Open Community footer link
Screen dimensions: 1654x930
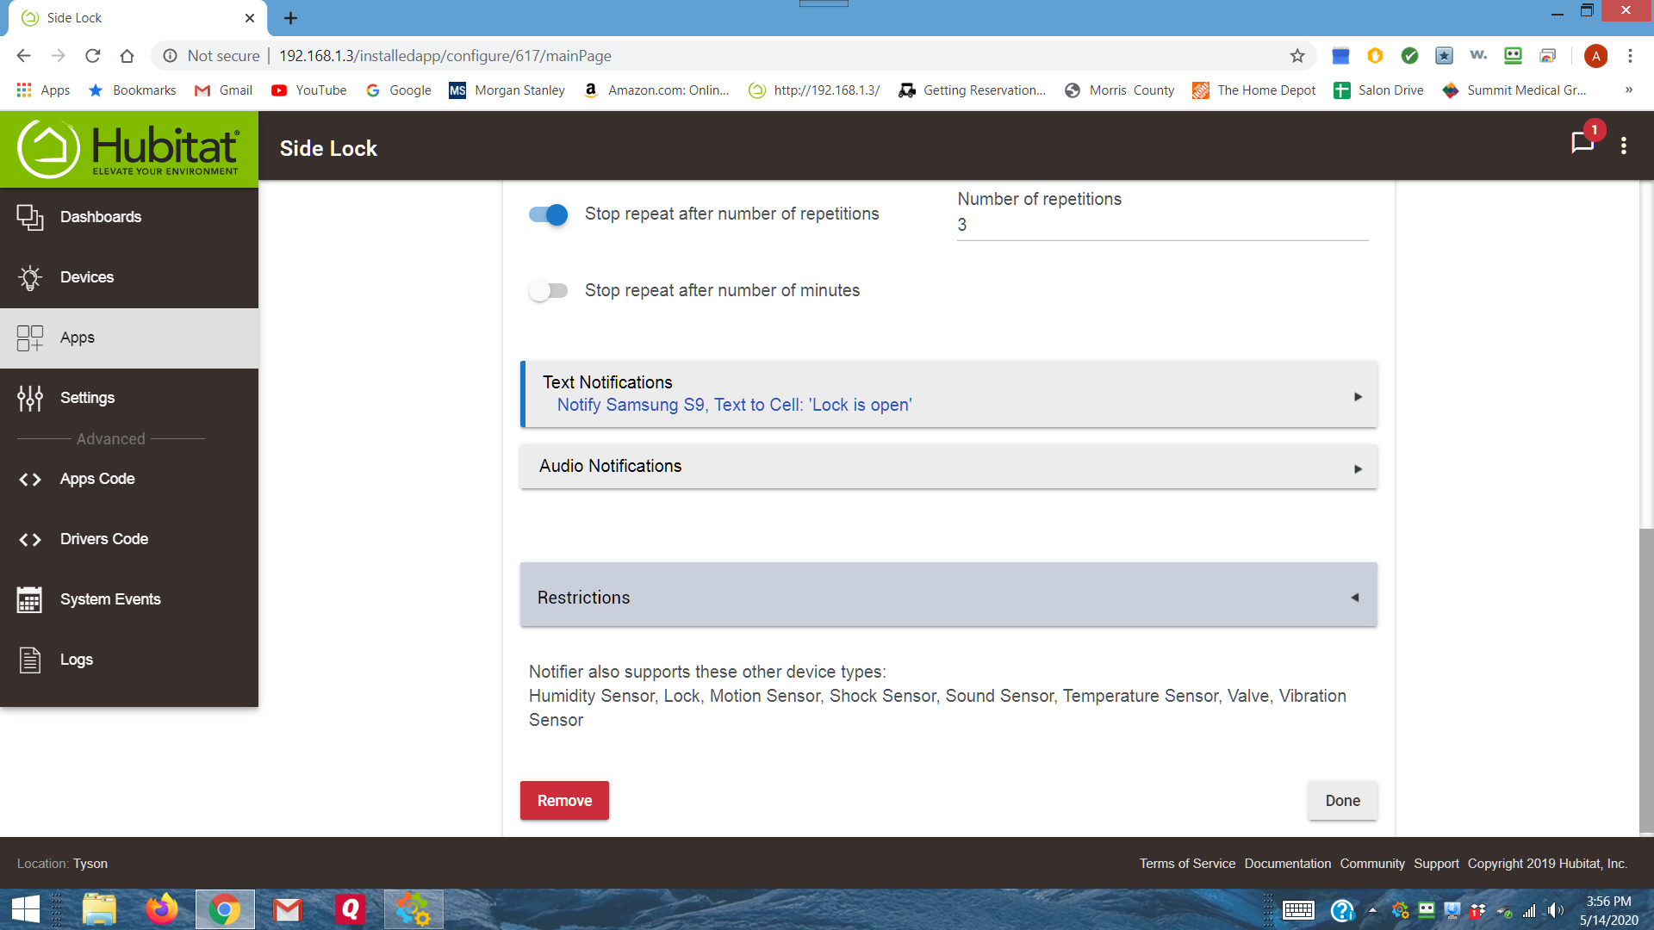click(x=1372, y=864)
